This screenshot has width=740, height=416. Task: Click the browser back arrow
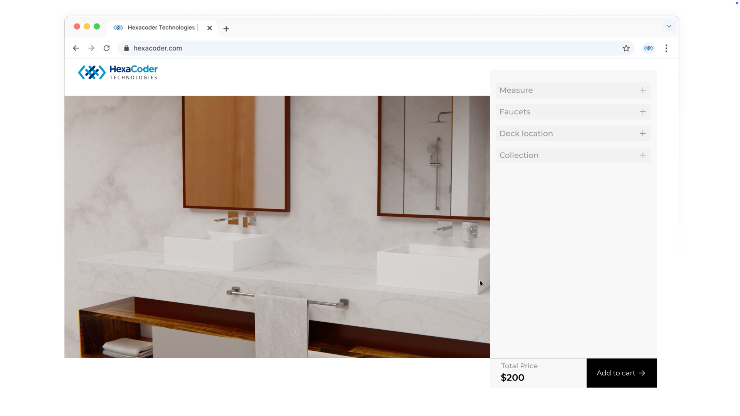click(76, 48)
